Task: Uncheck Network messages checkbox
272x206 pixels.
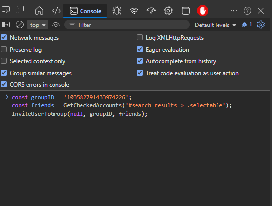Action: pos(4,37)
